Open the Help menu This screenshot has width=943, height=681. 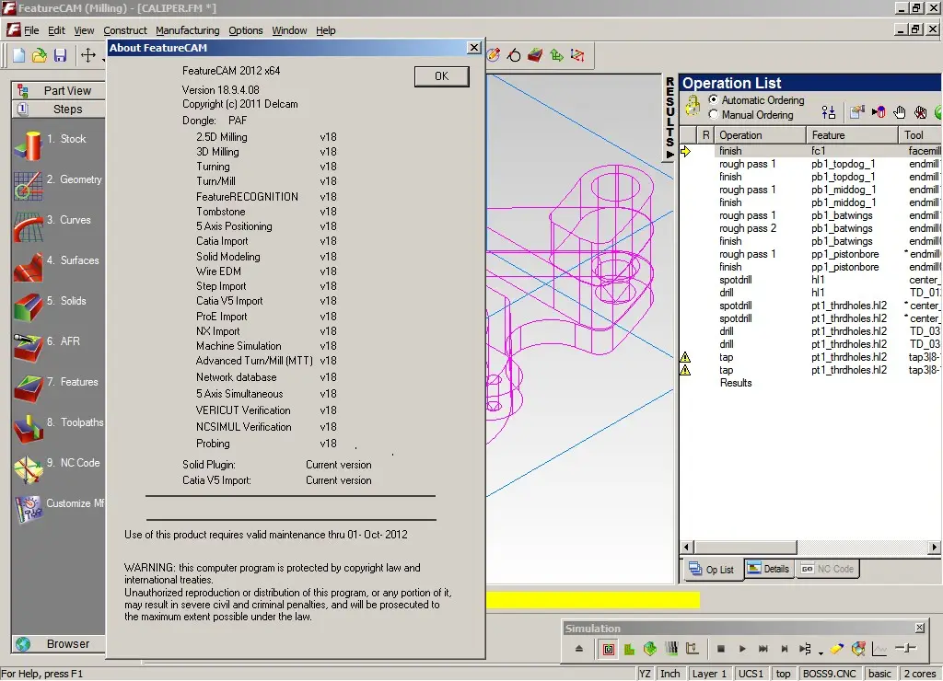326,30
